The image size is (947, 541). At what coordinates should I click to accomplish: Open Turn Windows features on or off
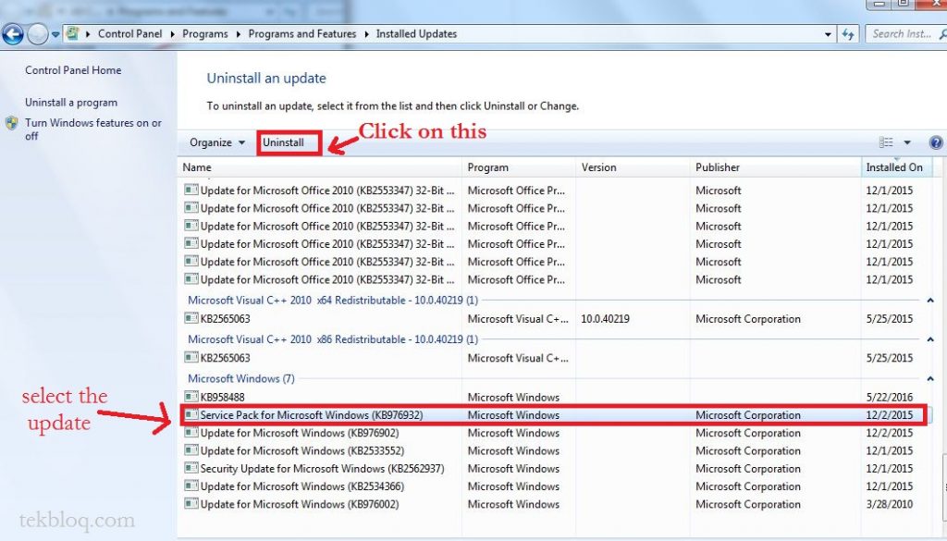click(93, 129)
